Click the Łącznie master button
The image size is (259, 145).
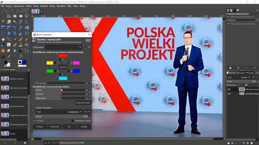tap(63, 67)
